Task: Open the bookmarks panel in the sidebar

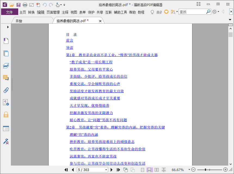Action: [x=6, y=41]
